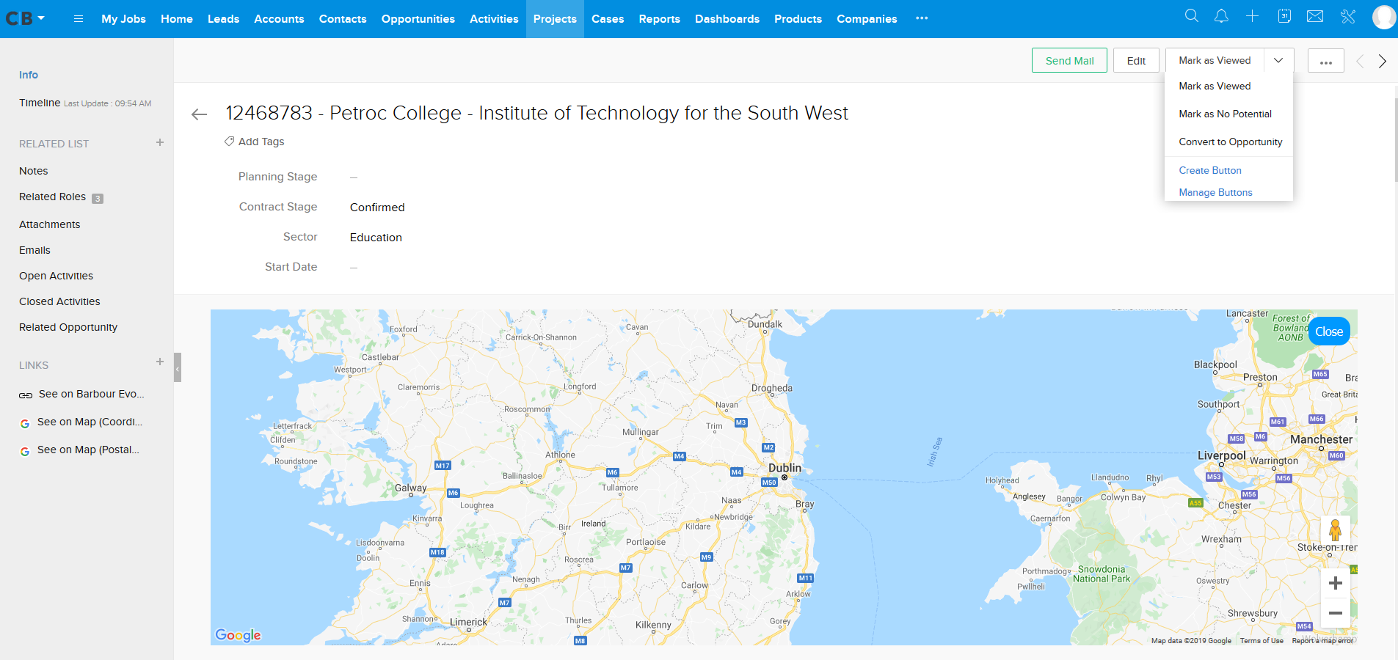Image resolution: width=1398 pixels, height=660 pixels.
Task: Open the setup tools icon
Action: point(1348,16)
